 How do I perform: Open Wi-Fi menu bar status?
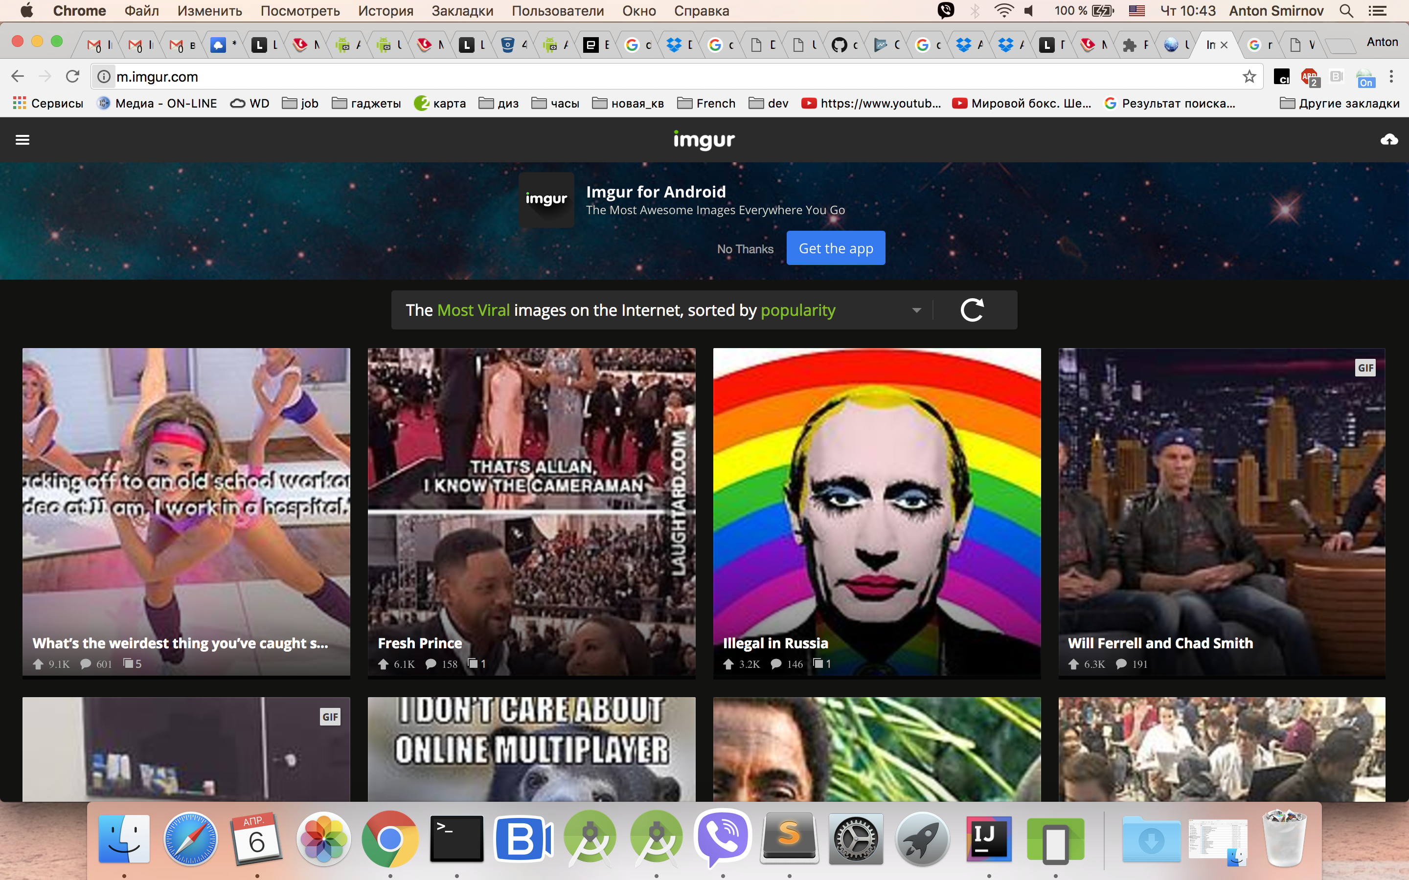click(x=1004, y=10)
